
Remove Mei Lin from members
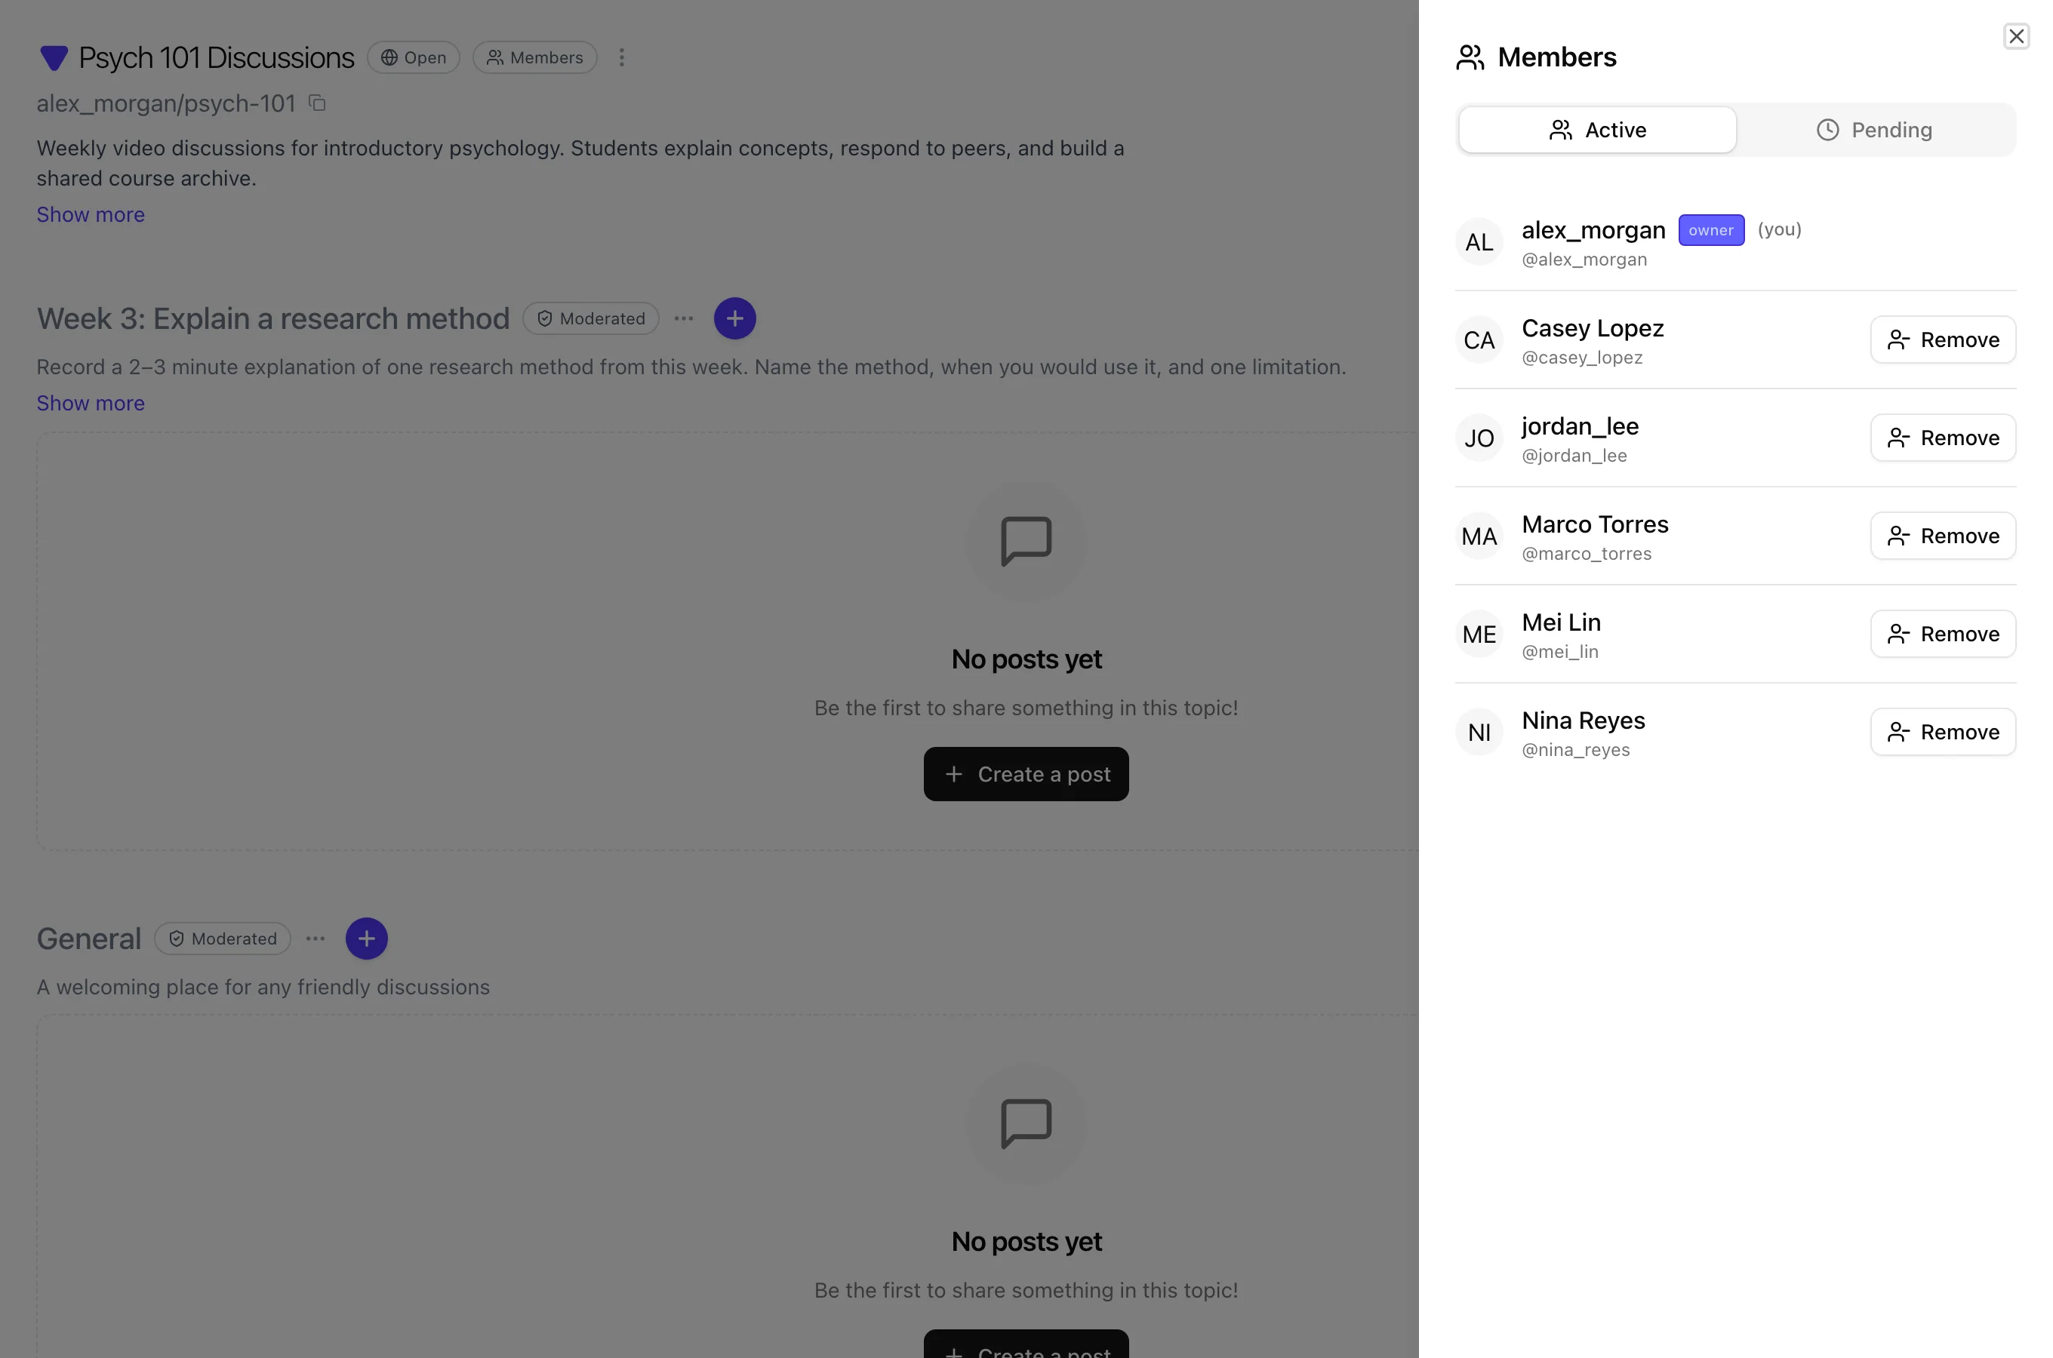pos(1942,634)
